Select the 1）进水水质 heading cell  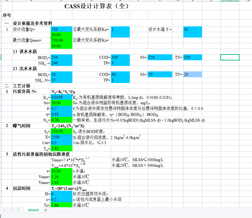[25, 51]
